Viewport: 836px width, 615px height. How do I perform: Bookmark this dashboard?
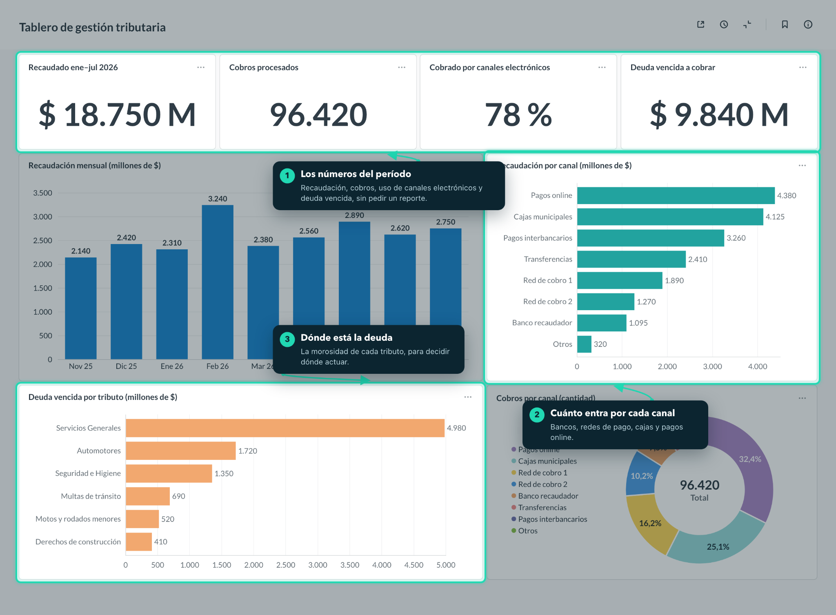(785, 24)
